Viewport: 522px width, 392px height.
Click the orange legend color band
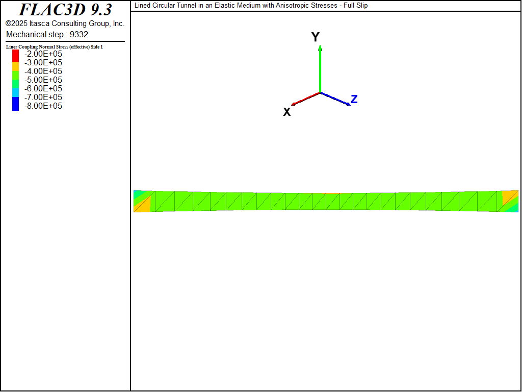pyautogui.click(x=15, y=66)
